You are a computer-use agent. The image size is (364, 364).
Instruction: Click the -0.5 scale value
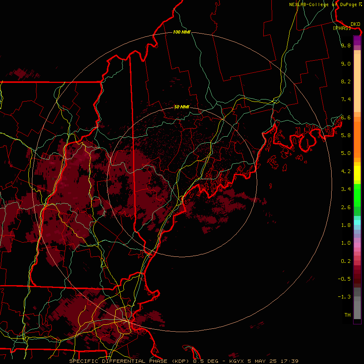344,279
